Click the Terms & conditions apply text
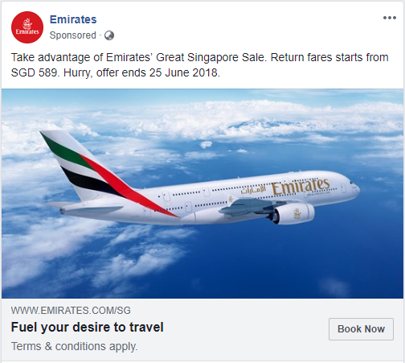405x363 pixels. coord(74,346)
